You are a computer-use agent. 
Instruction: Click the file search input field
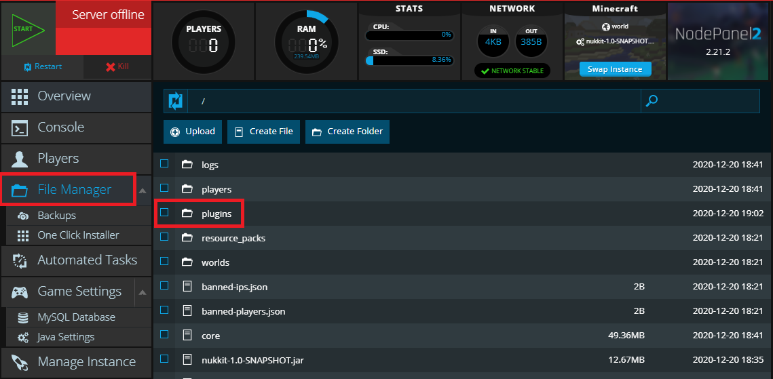709,101
